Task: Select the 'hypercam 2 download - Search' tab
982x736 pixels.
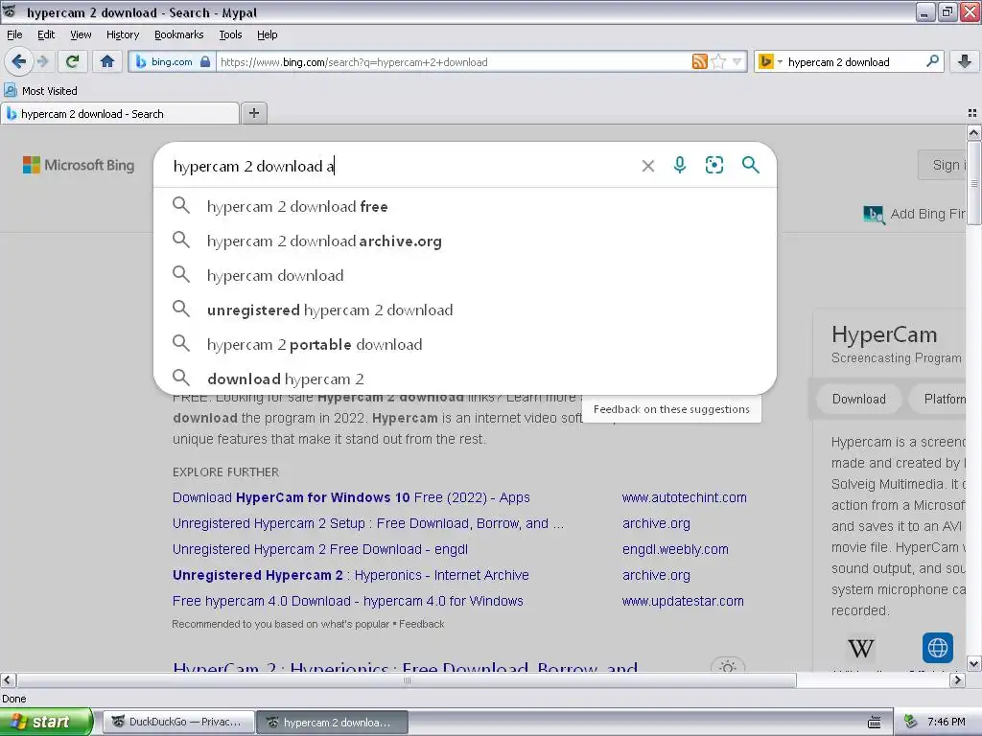Action: pyautogui.click(x=120, y=114)
